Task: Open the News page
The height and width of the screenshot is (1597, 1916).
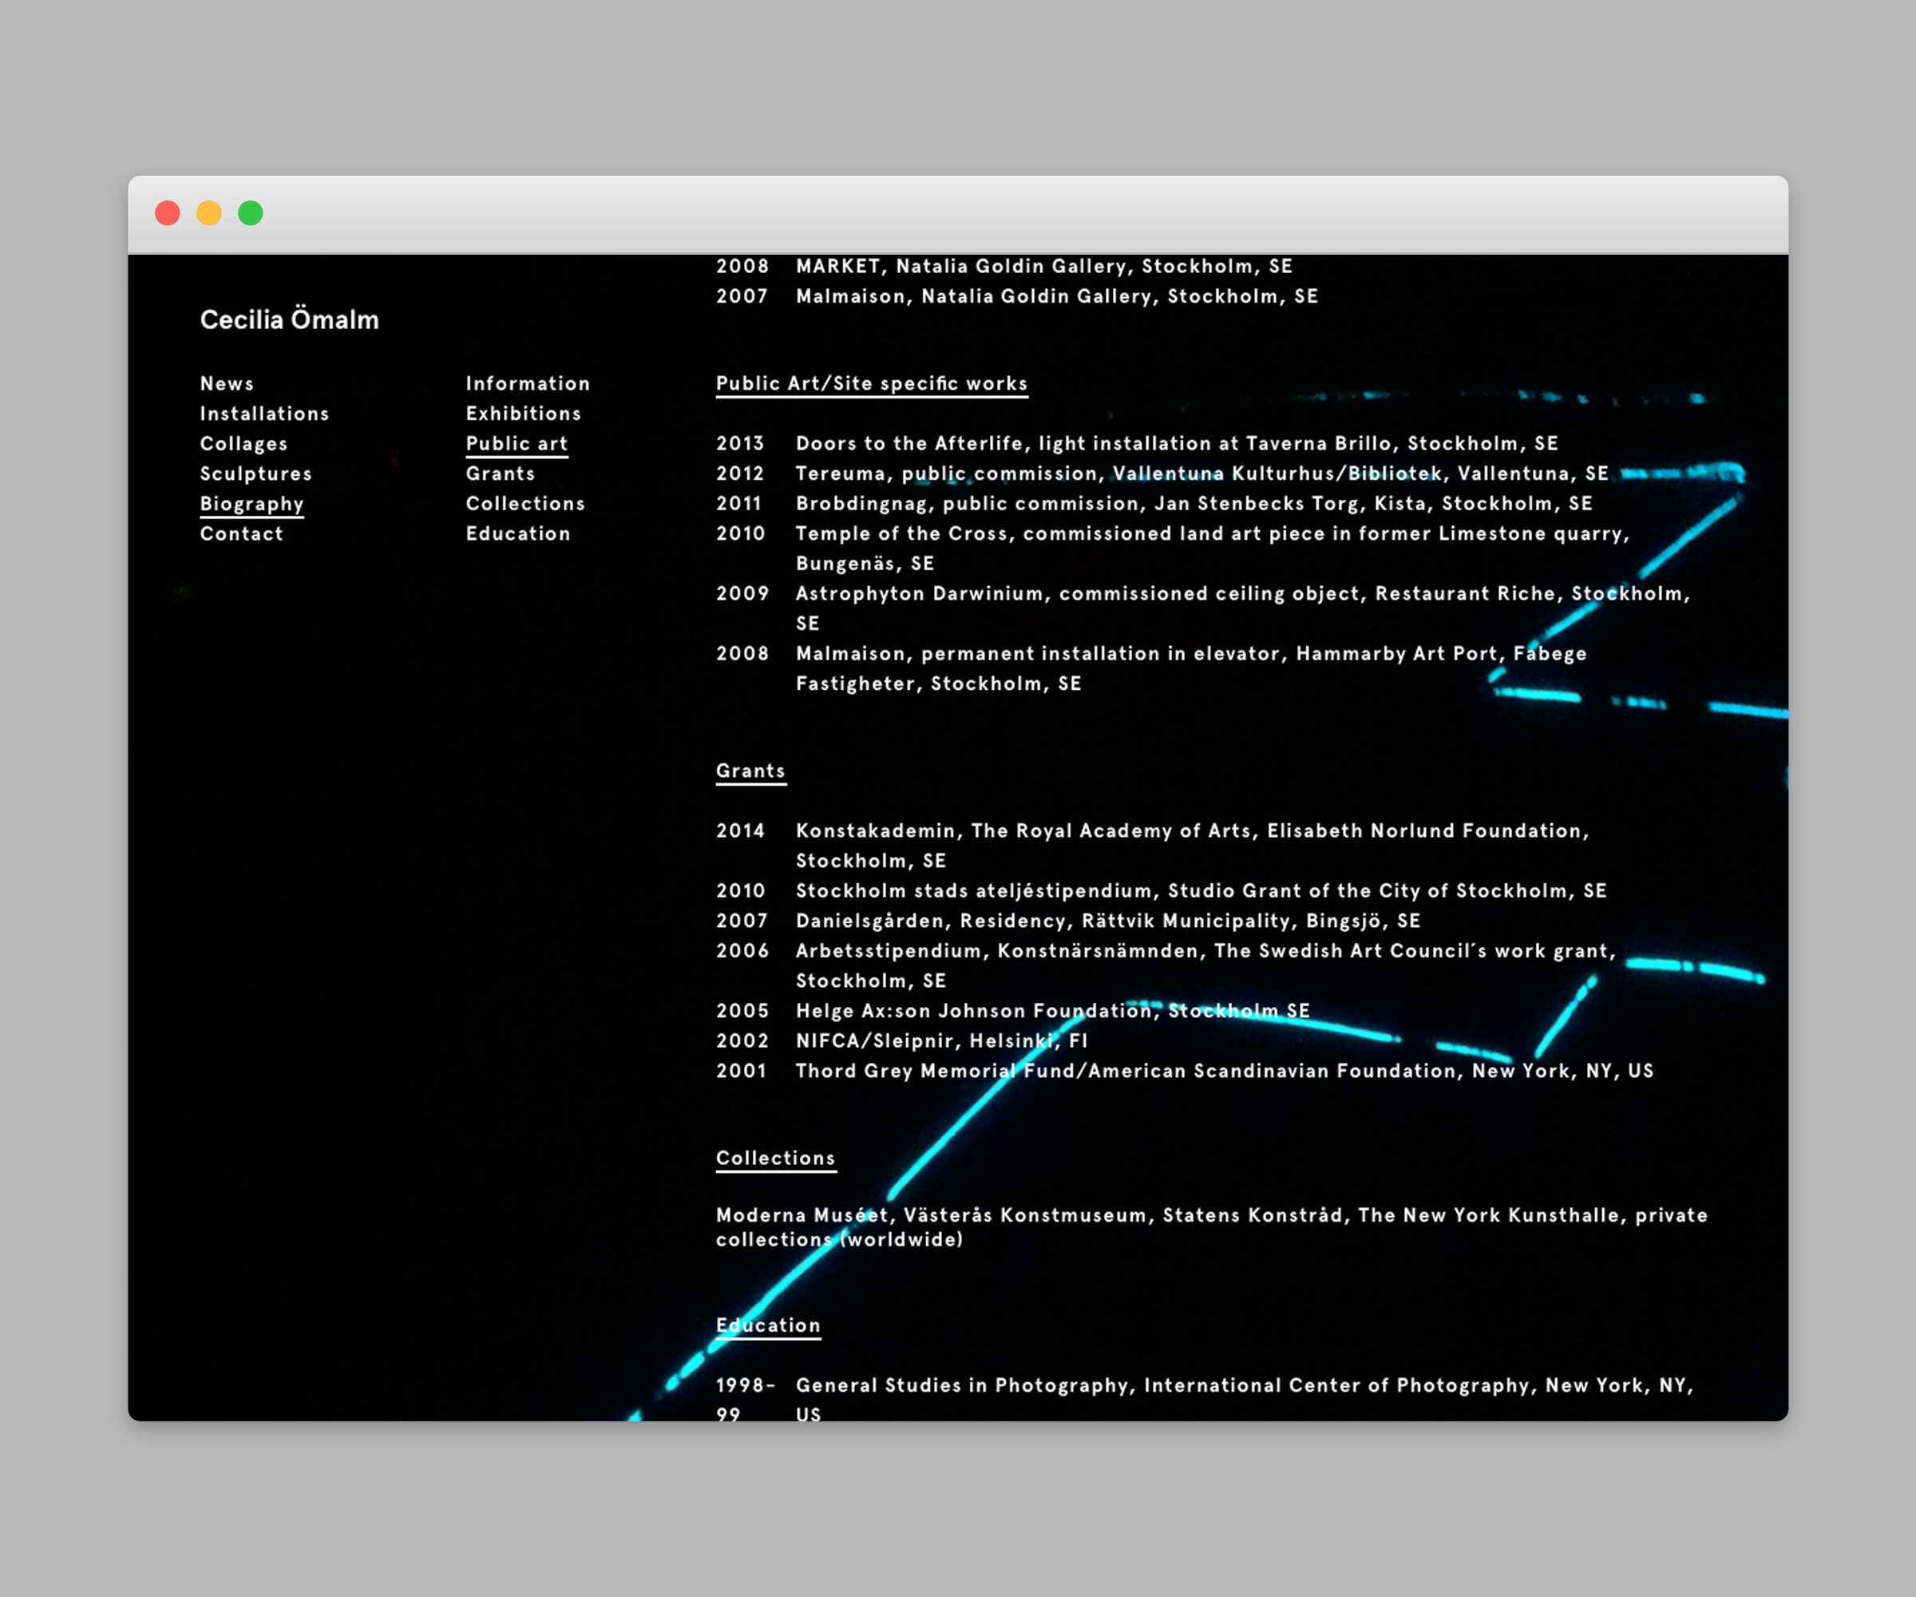Action: point(228,383)
